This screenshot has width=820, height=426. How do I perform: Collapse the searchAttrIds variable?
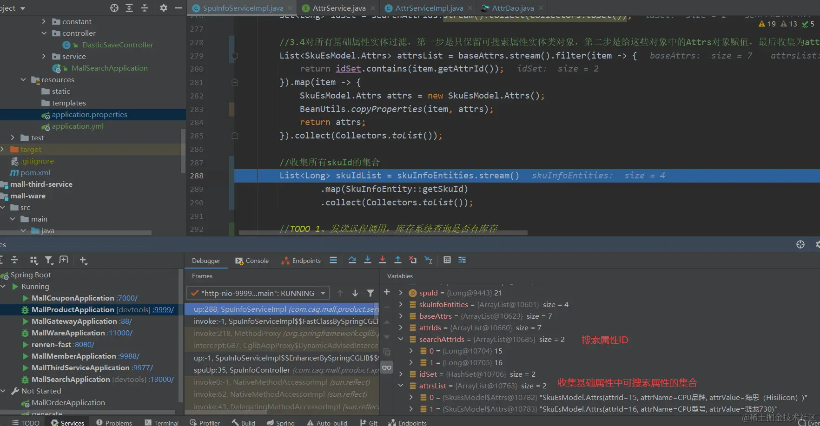coord(401,339)
